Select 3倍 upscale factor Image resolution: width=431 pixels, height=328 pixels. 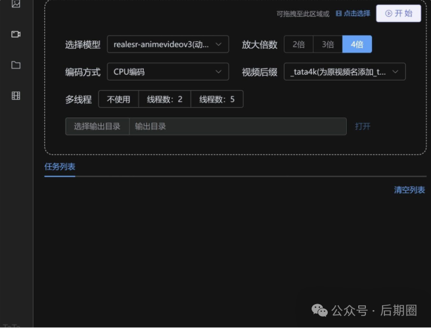coord(328,44)
